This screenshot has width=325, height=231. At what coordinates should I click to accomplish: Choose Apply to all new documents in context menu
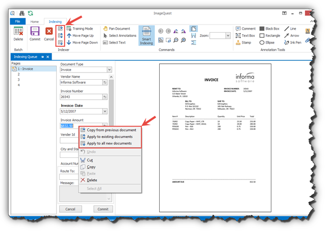[110, 143]
